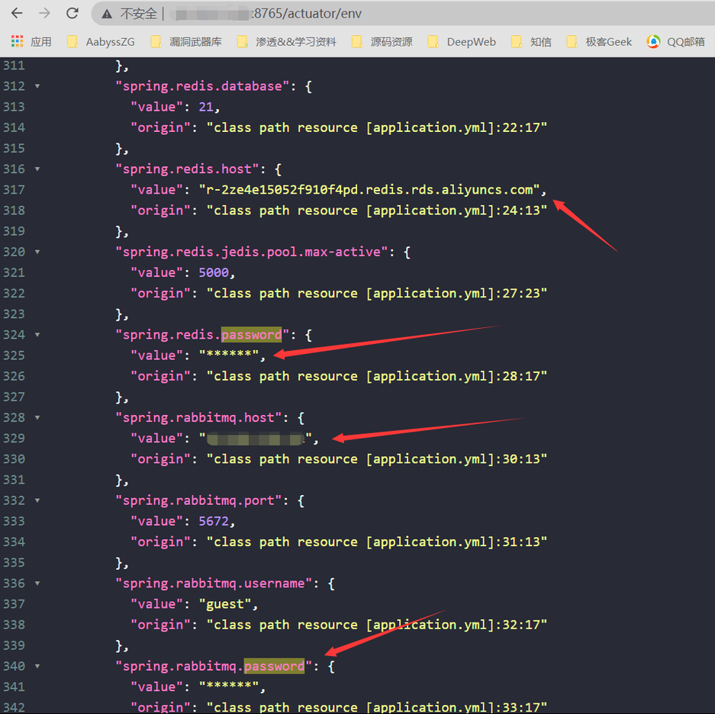Click the username value "guest"
Screen dimensions: 715x714
(x=225, y=604)
